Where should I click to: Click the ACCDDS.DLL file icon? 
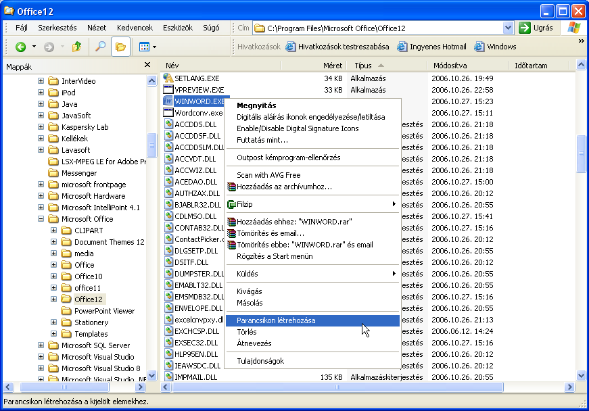pyautogui.click(x=168, y=124)
